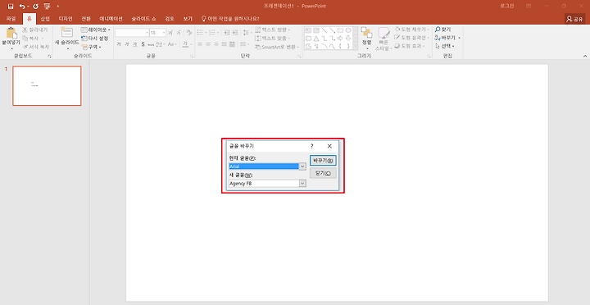Switch to the 슬라이드 쇼 tab
Viewport: 590px width, 305px height.
click(143, 19)
